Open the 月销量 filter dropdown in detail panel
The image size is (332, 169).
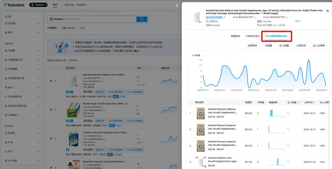click(269, 45)
